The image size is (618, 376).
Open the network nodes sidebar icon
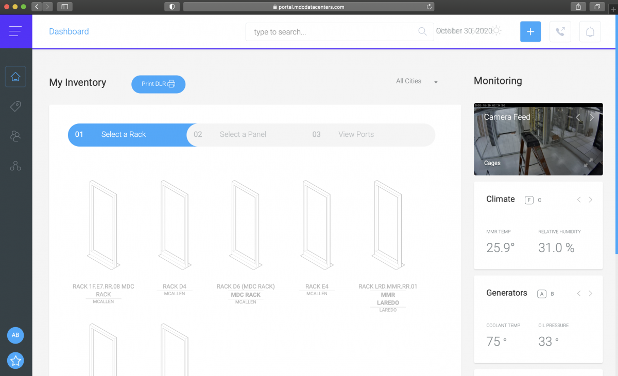(15, 166)
